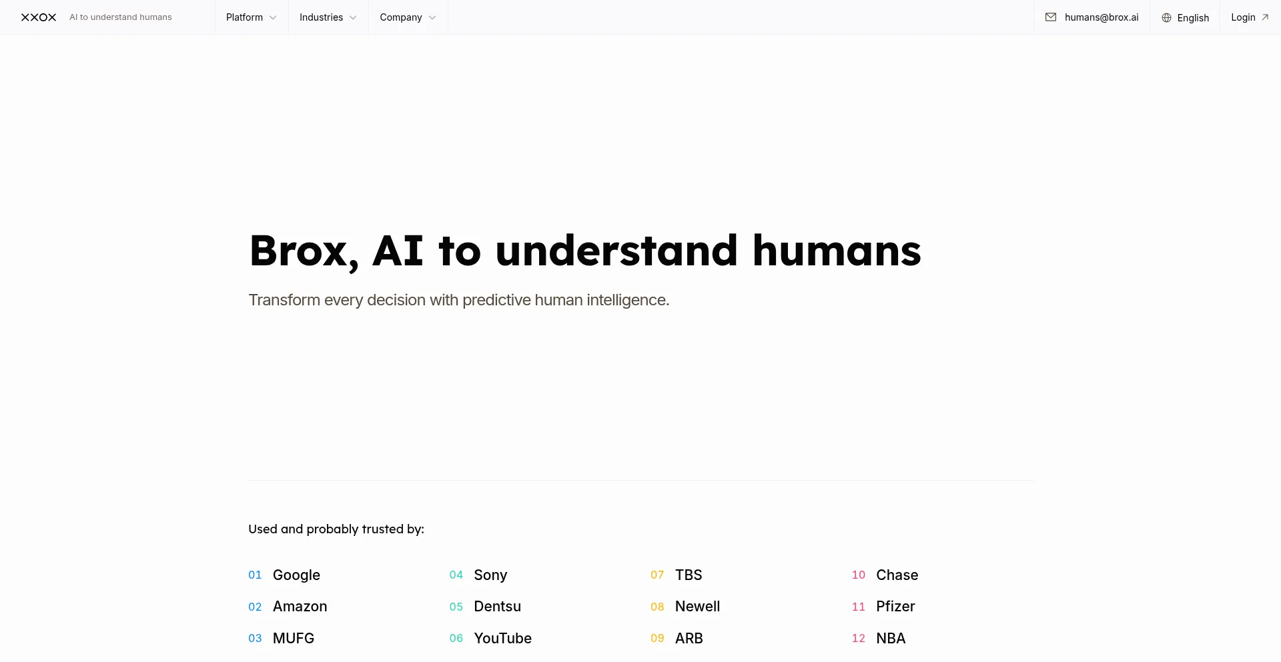
Task: Click the number 08 beside Newell
Action: (657, 607)
